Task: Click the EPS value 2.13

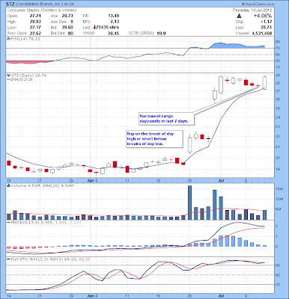Action: [x=115, y=22]
